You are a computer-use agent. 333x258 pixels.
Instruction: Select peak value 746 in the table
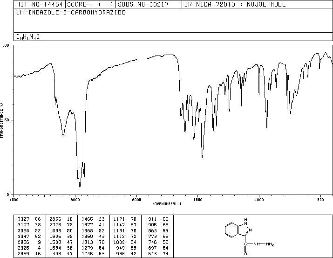pos(152,242)
